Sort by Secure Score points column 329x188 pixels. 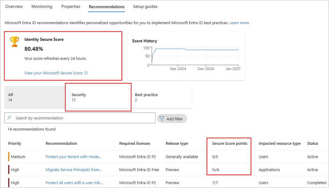pos(230,143)
